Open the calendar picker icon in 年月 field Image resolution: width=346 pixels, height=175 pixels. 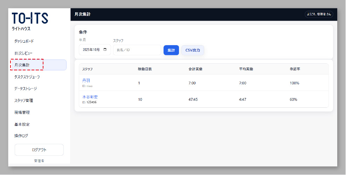pyautogui.click(x=105, y=50)
